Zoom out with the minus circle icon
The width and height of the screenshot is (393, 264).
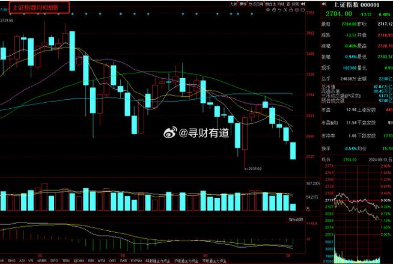(x=302, y=10)
